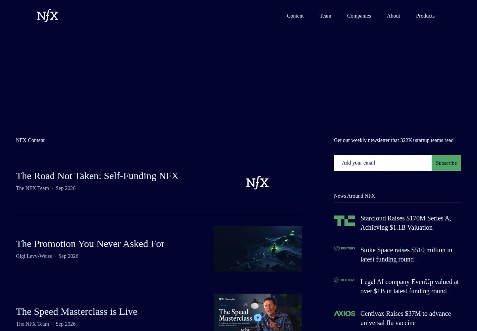This screenshot has width=477, height=331.
Task: Click Speed Masterclass video thumbnail
Action: pyautogui.click(x=258, y=312)
